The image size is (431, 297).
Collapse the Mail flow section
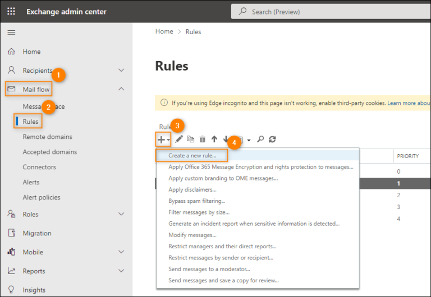[x=121, y=89]
